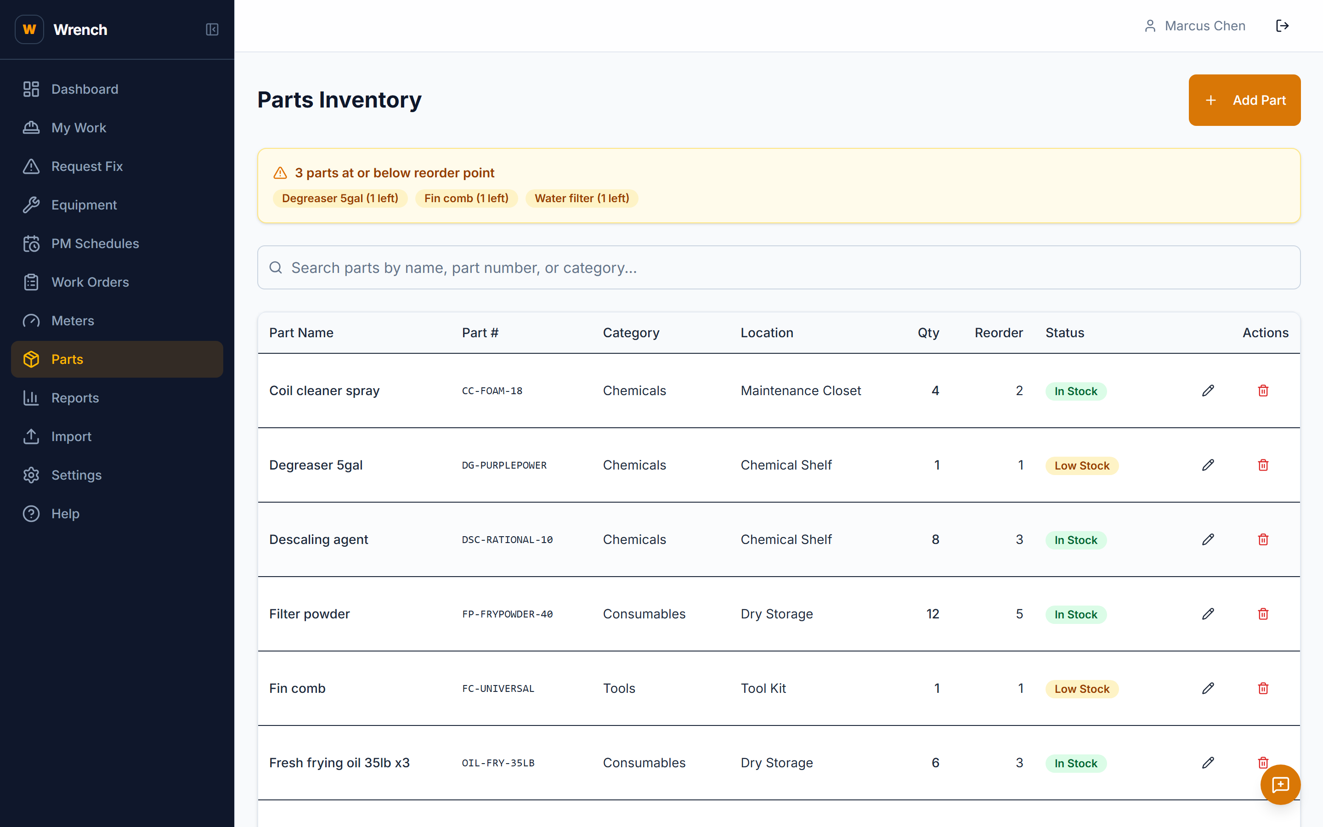Open the Meters section

(73, 321)
